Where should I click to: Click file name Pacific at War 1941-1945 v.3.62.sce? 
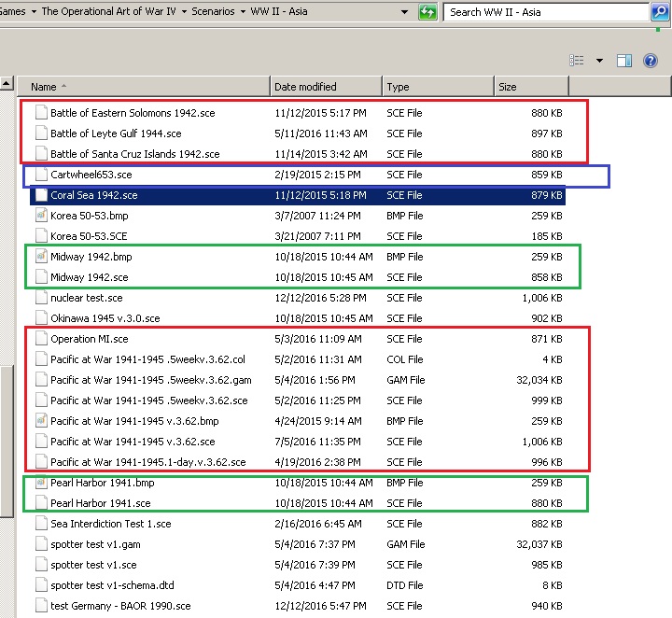pos(133,442)
